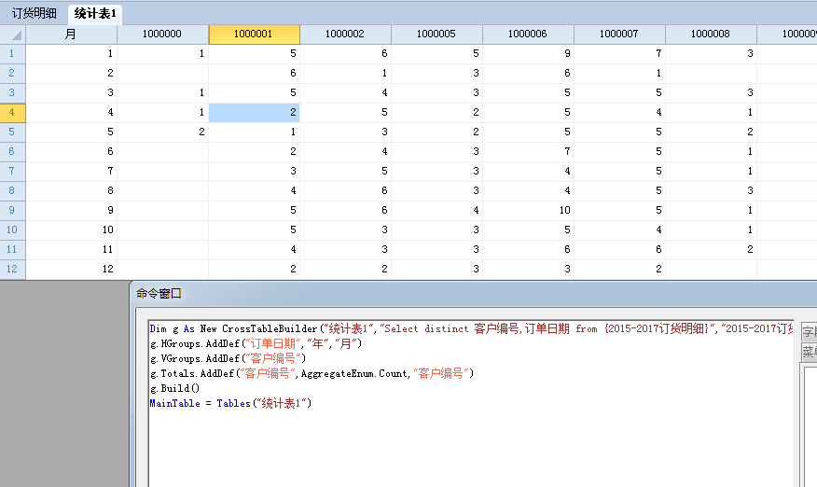Click column header 1000007
This screenshot has width=817, height=487.
[x=619, y=34]
